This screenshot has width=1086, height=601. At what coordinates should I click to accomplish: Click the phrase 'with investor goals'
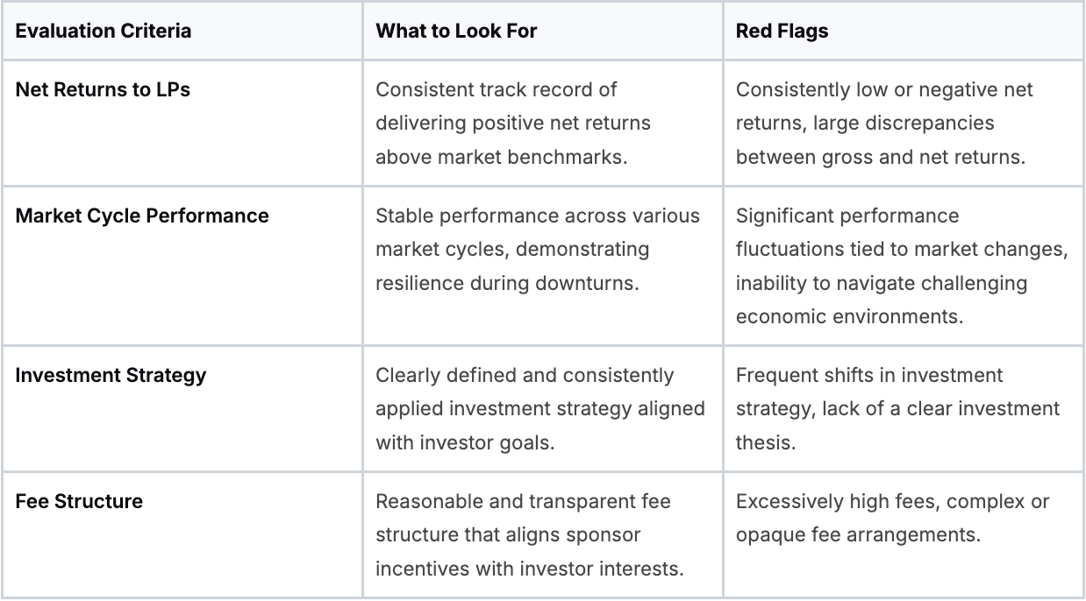465,442
